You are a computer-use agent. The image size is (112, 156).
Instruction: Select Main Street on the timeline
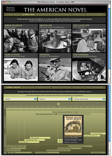point(40,138)
